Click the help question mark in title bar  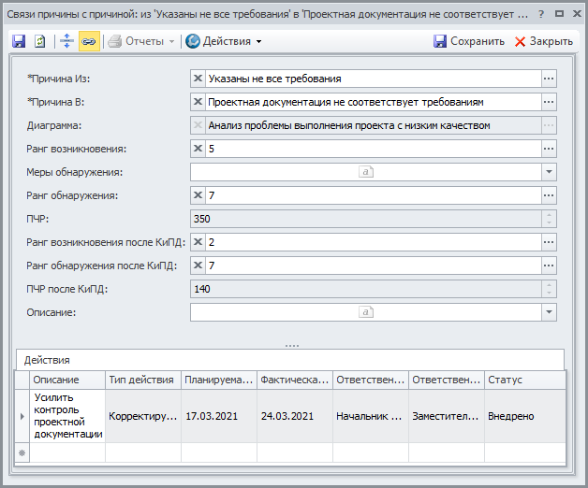click(541, 15)
